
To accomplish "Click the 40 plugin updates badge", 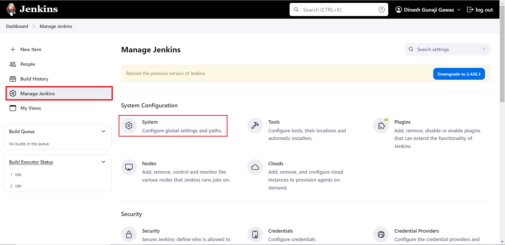I will (386, 120).
